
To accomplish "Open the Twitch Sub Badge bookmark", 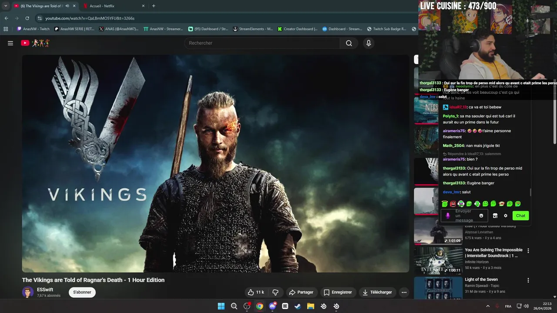I will click(386, 29).
